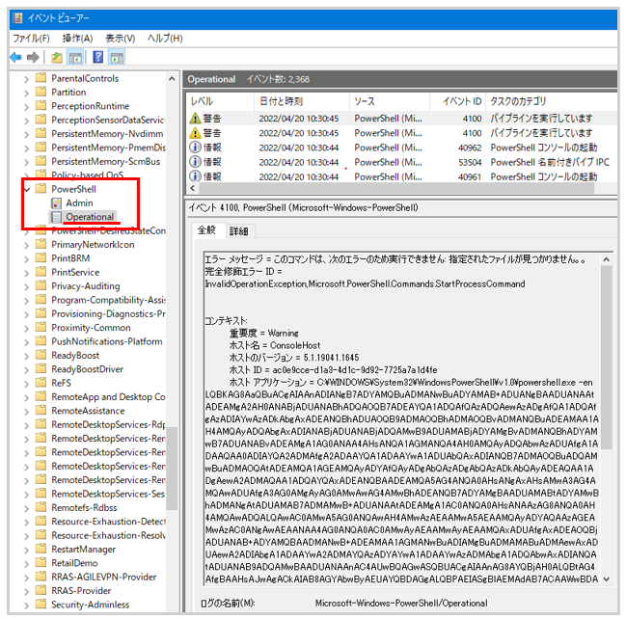Select the Admin log icon under PowerShell
This screenshot has width=626, height=619.
[56, 203]
